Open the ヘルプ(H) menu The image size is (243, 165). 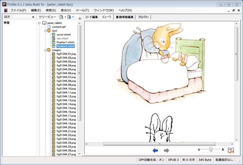(125, 10)
